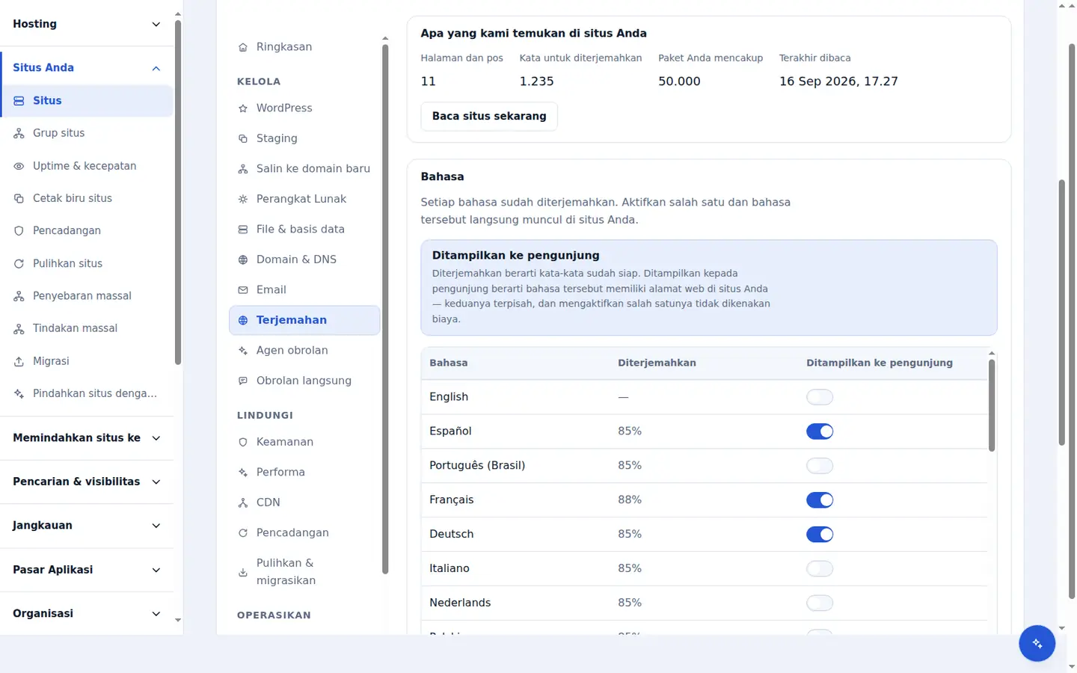Enable the Italiano visitor display toggle
1077x673 pixels.
pyautogui.click(x=820, y=569)
